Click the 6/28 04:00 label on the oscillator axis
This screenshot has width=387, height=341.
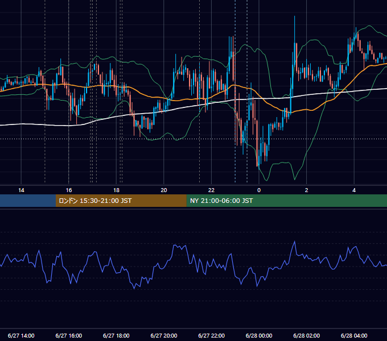pos(354,335)
